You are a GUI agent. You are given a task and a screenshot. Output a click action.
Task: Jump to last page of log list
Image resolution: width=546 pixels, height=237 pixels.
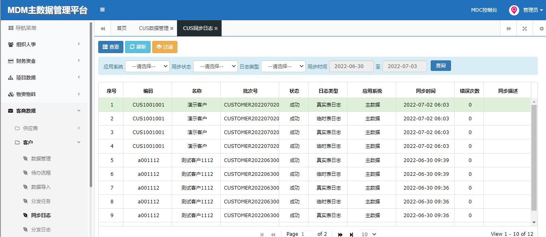351,234
